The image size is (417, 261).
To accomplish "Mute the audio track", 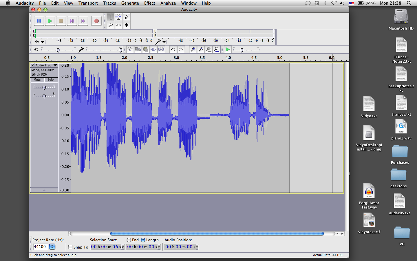I will [x=37, y=80].
